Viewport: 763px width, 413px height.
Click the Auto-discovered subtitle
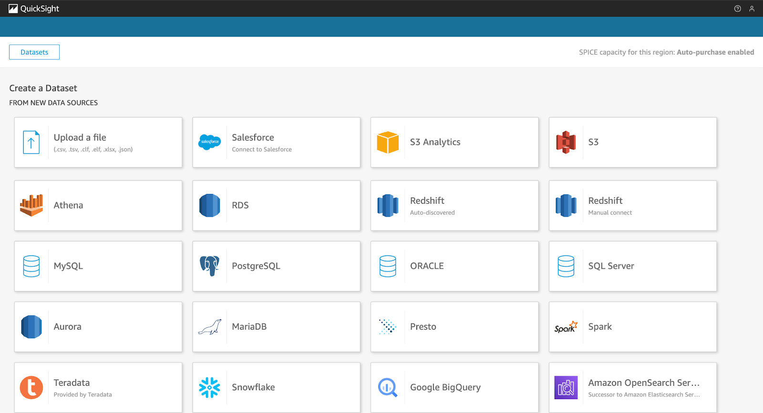click(x=432, y=212)
